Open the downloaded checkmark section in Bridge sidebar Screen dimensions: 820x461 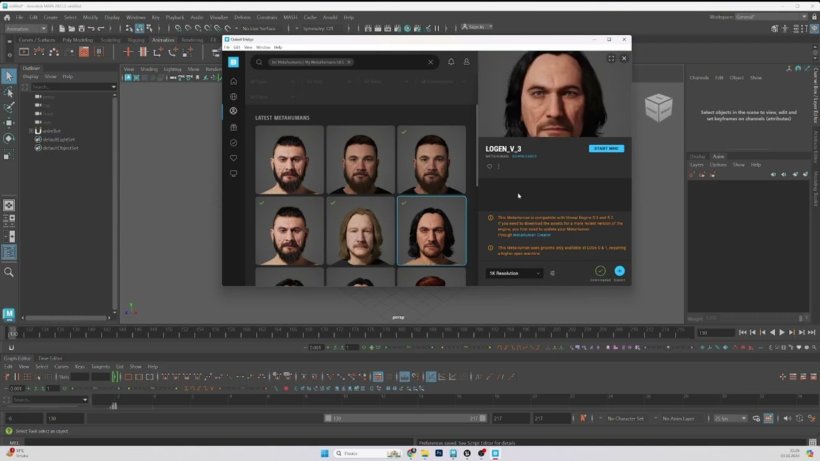click(x=233, y=143)
